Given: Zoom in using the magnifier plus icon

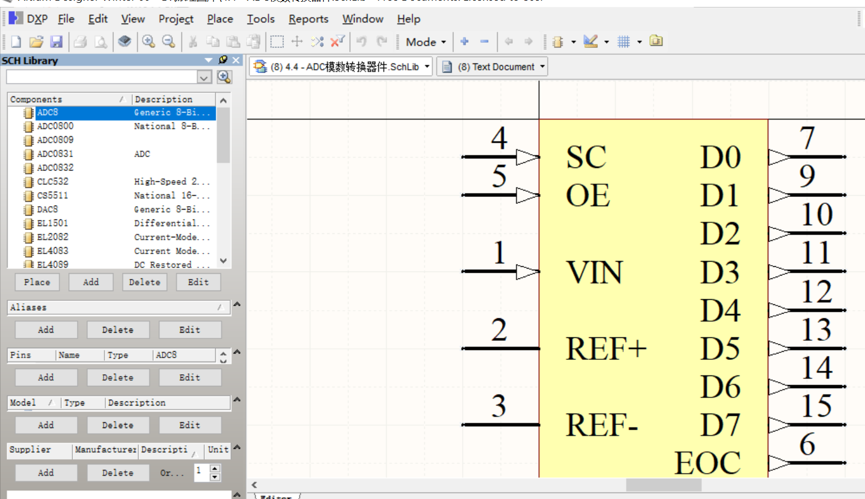Looking at the screenshot, I should click(x=149, y=42).
